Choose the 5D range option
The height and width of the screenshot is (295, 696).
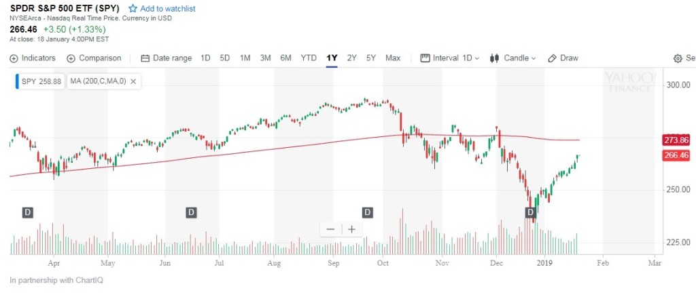[x=225, y=58]
